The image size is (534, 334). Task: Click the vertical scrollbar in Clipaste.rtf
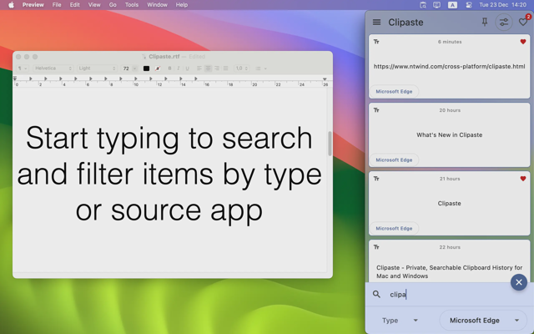(x=330, y=143)
